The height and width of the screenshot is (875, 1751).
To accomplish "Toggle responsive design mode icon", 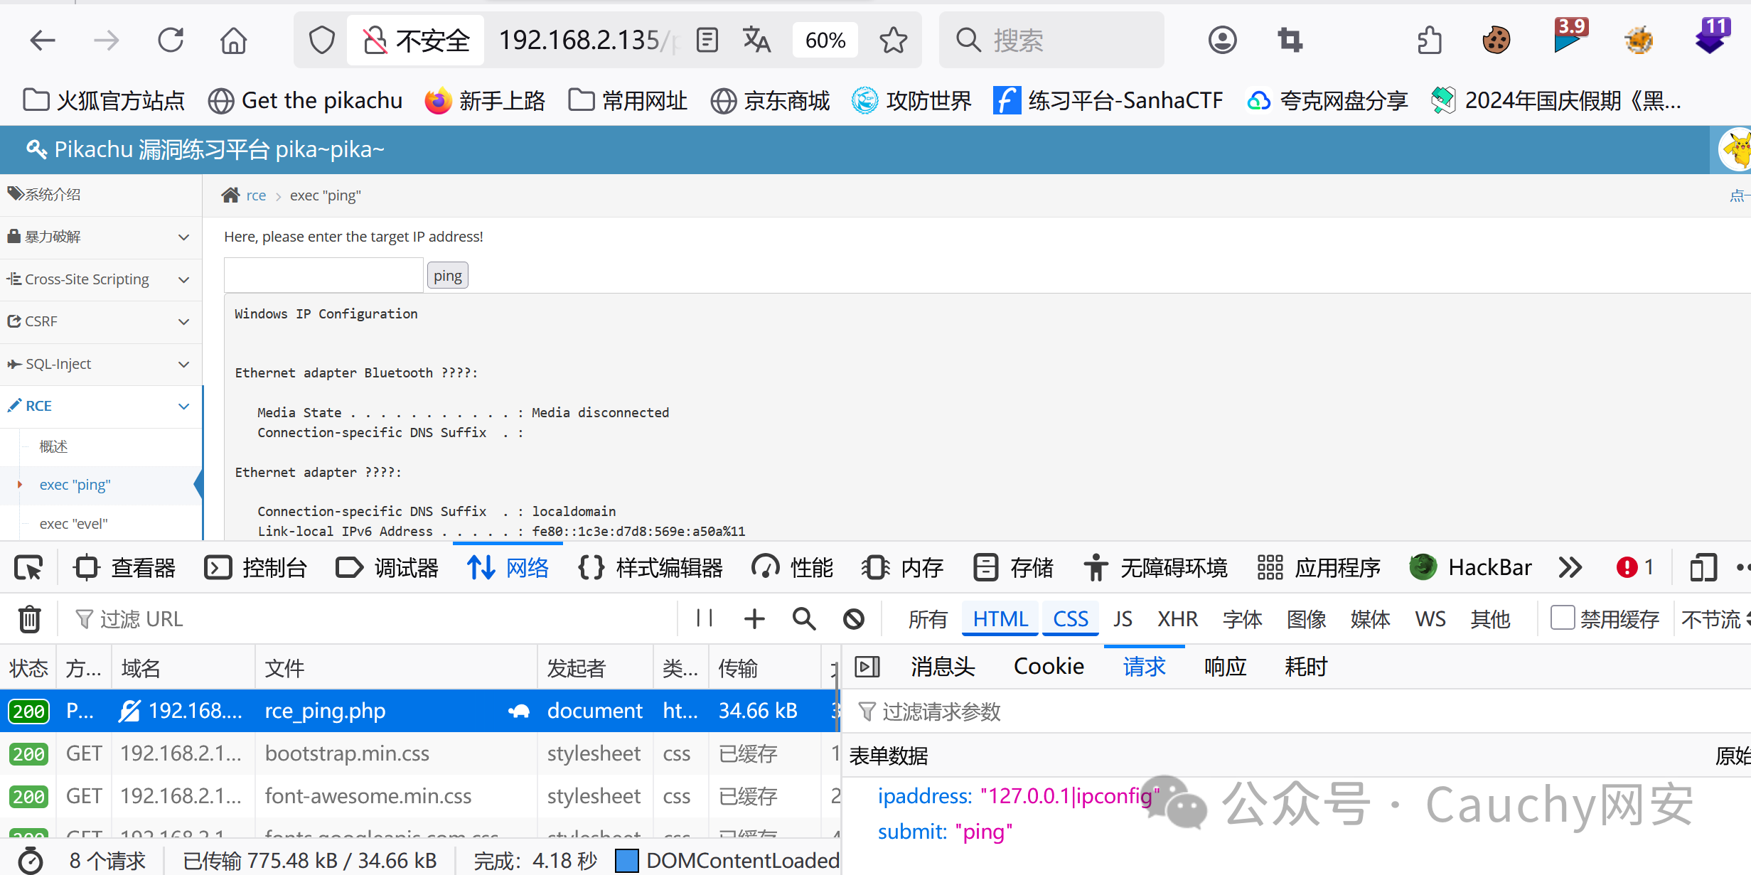I will tap(1703, 567).
